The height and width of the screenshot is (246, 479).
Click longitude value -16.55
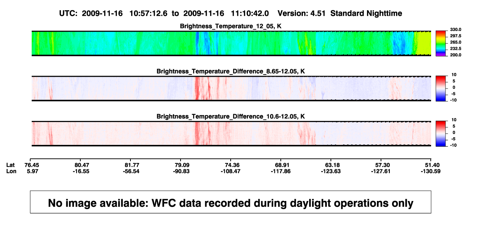point(82,171)
